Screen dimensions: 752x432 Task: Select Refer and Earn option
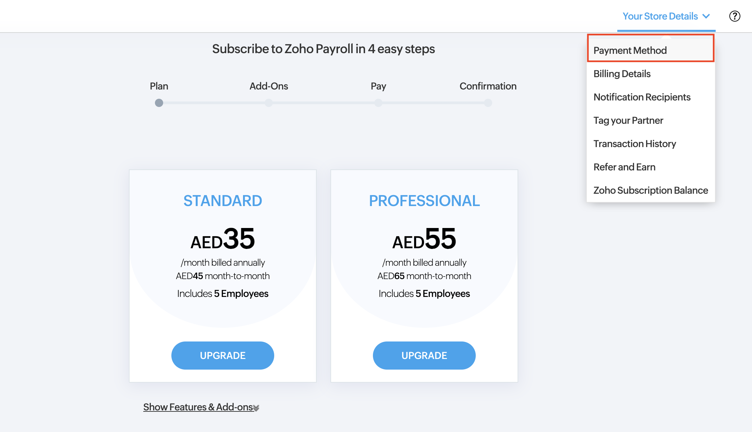(624, 167)
